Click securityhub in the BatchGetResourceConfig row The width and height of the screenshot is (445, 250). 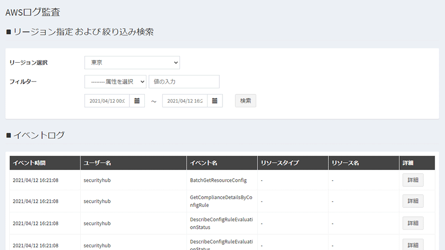pyautogui.click(x=97, y=180)
